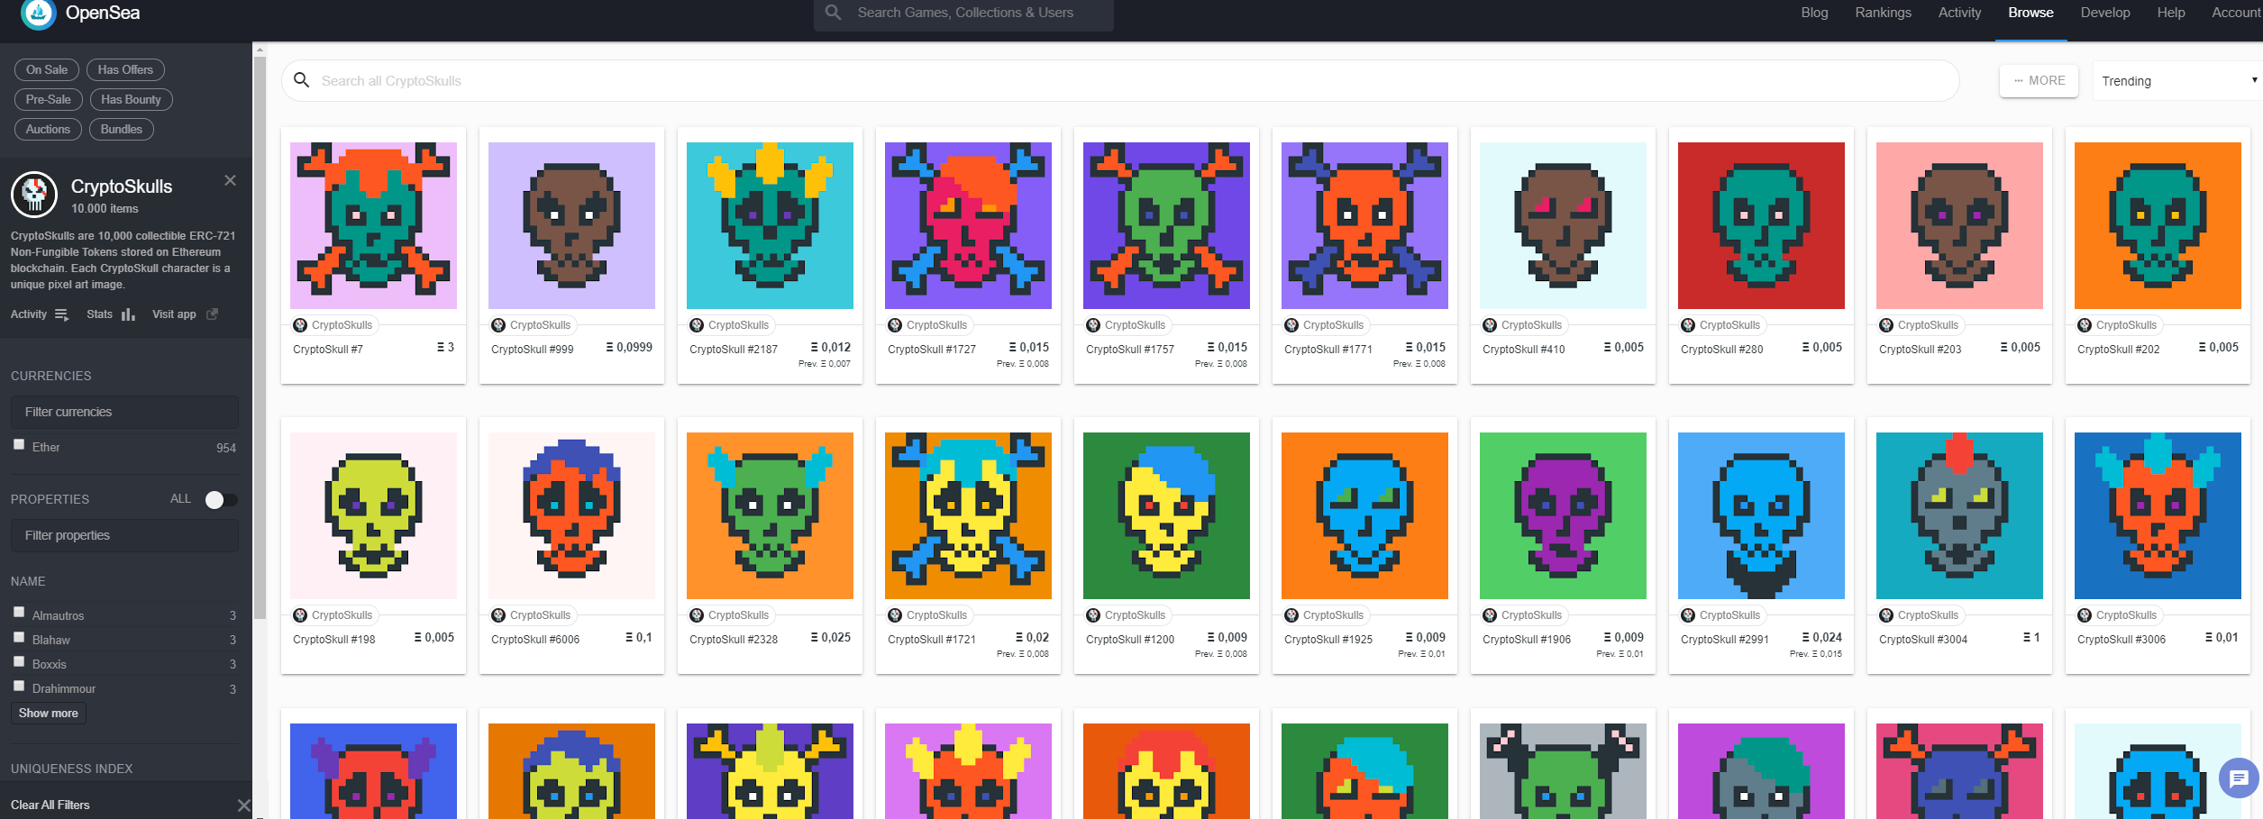Click the collection badge on CryptoSkull #999 card

[x=532, y=325]
